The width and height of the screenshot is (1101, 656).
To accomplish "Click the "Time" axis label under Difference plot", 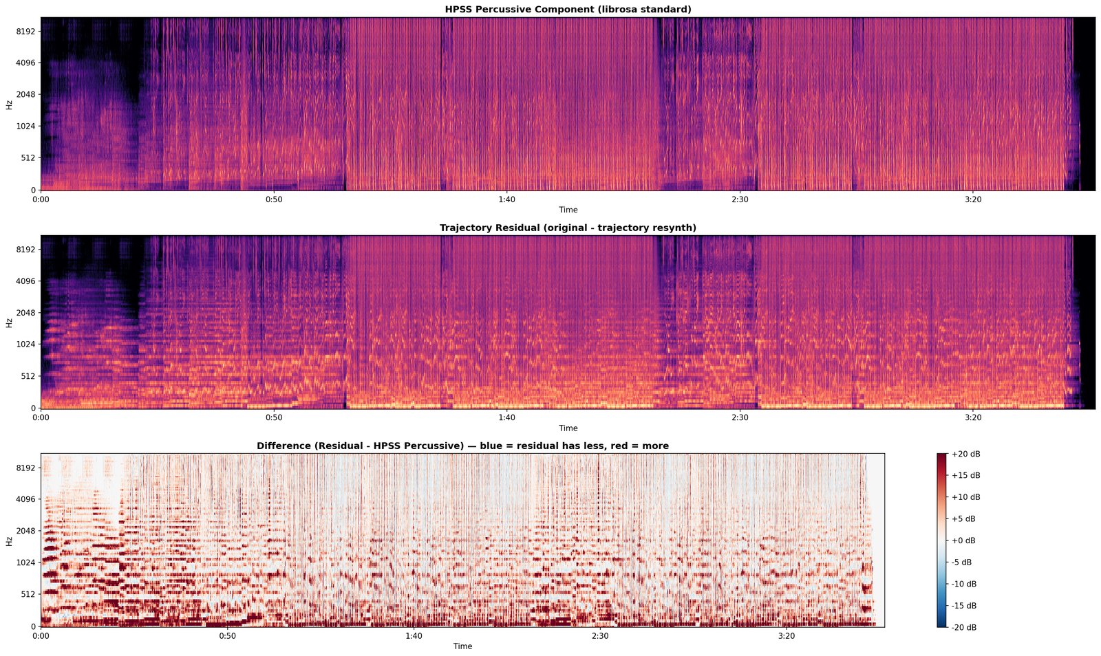I will pyautogui.click(x=462, y=646).
